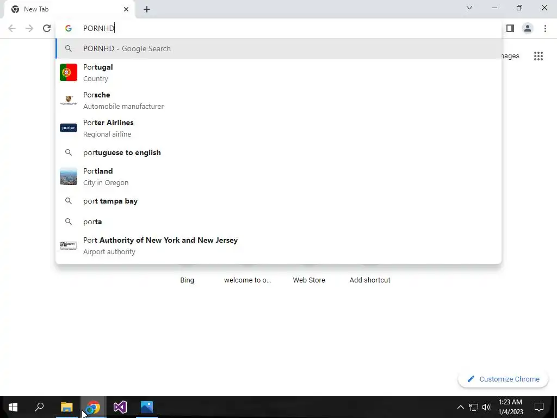Click Customize Chrome button
The width and height of the screenshot is (557, 418).
click(x=503, y=379)
